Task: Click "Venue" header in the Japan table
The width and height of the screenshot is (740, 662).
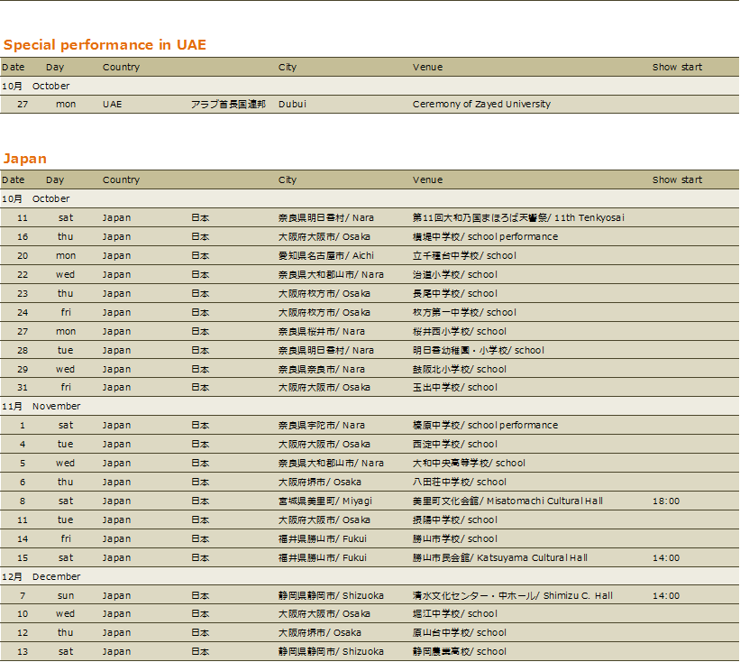Action: 427,180
